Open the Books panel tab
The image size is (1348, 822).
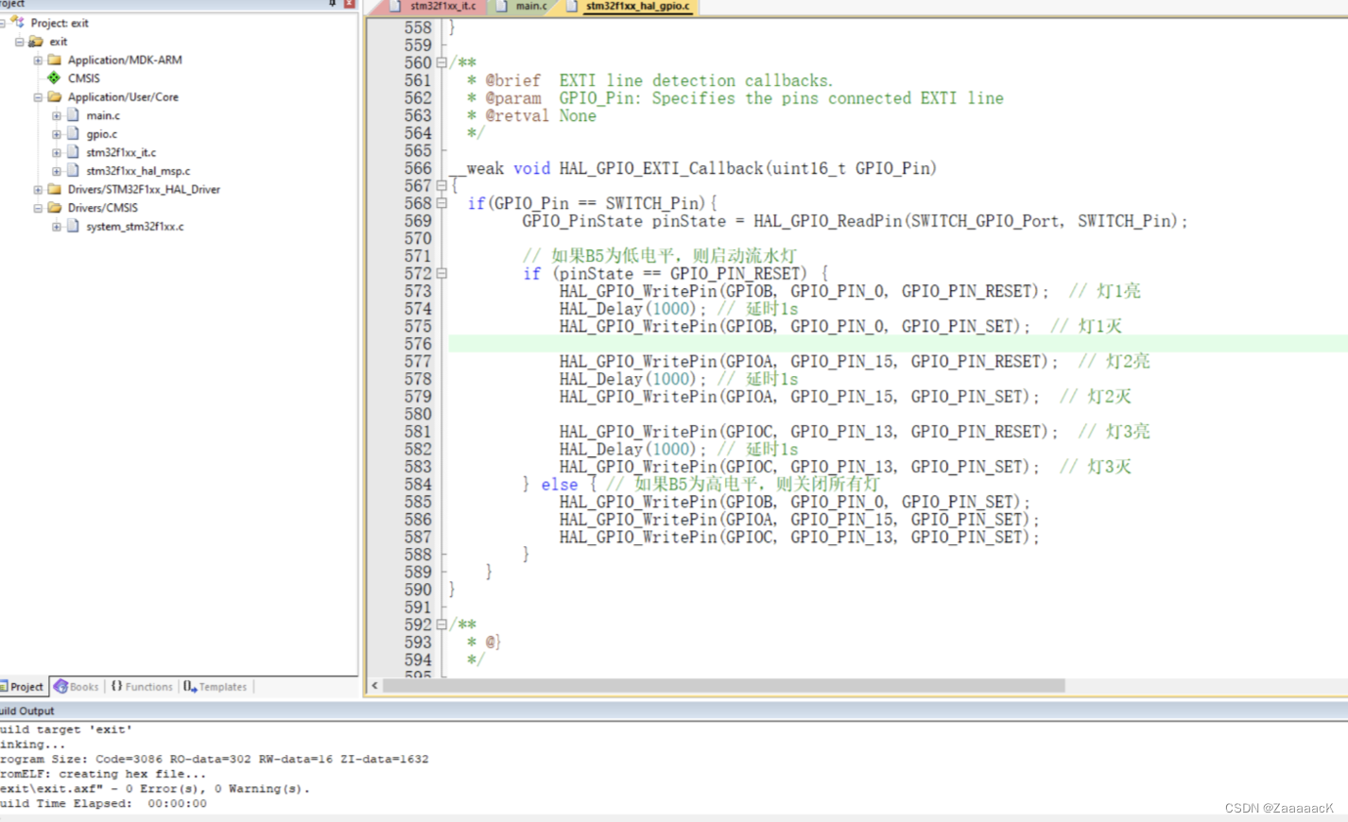77,687
